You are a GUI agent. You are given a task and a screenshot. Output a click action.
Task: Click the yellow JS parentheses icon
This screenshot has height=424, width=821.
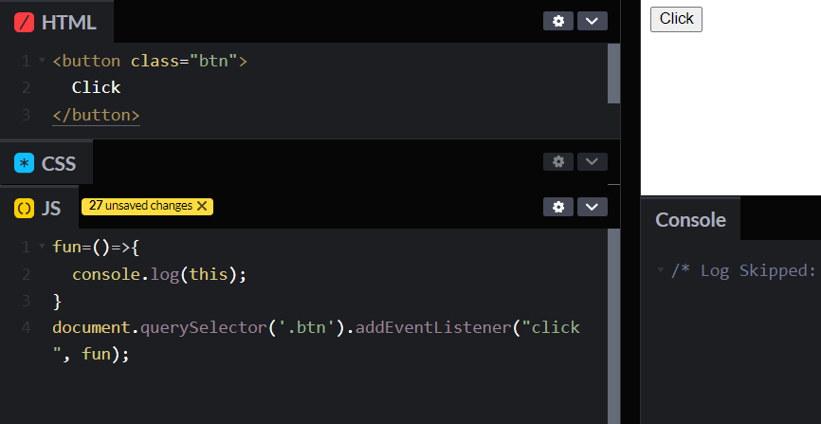click(25, 209)
